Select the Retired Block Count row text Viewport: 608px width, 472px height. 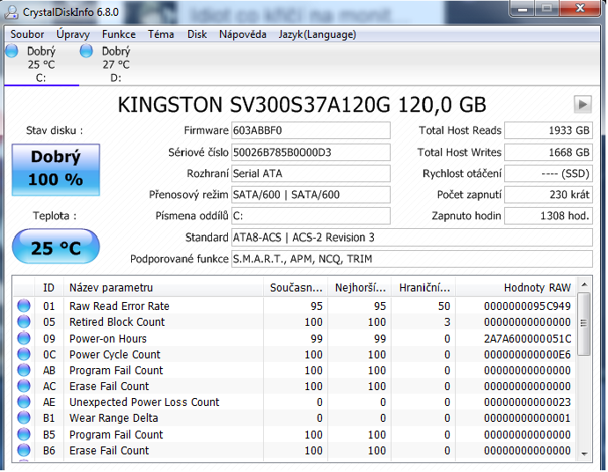pos(117,322)
